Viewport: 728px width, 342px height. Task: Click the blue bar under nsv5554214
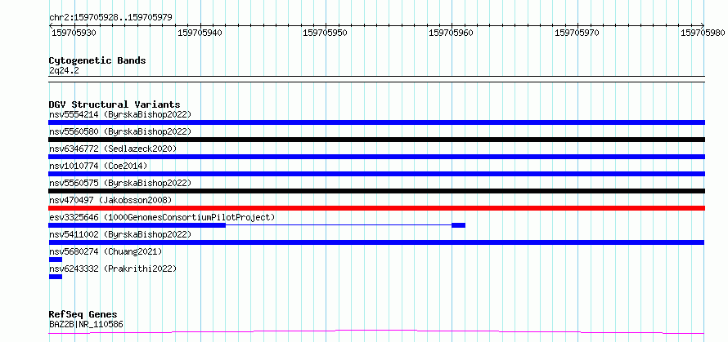(x=376, y=122)
